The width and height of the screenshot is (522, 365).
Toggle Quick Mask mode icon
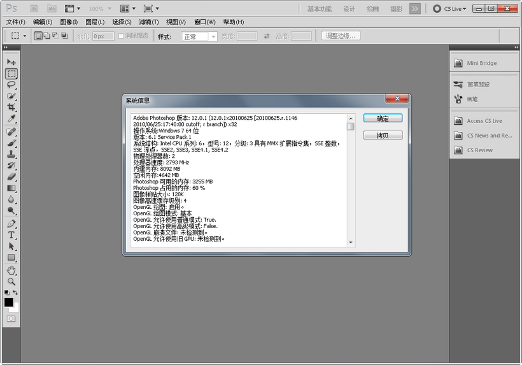coord(11,318)
